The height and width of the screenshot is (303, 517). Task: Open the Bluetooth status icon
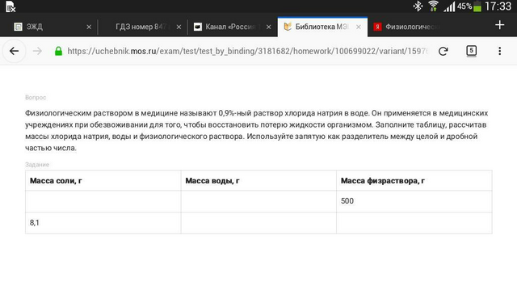pos(418,6)
